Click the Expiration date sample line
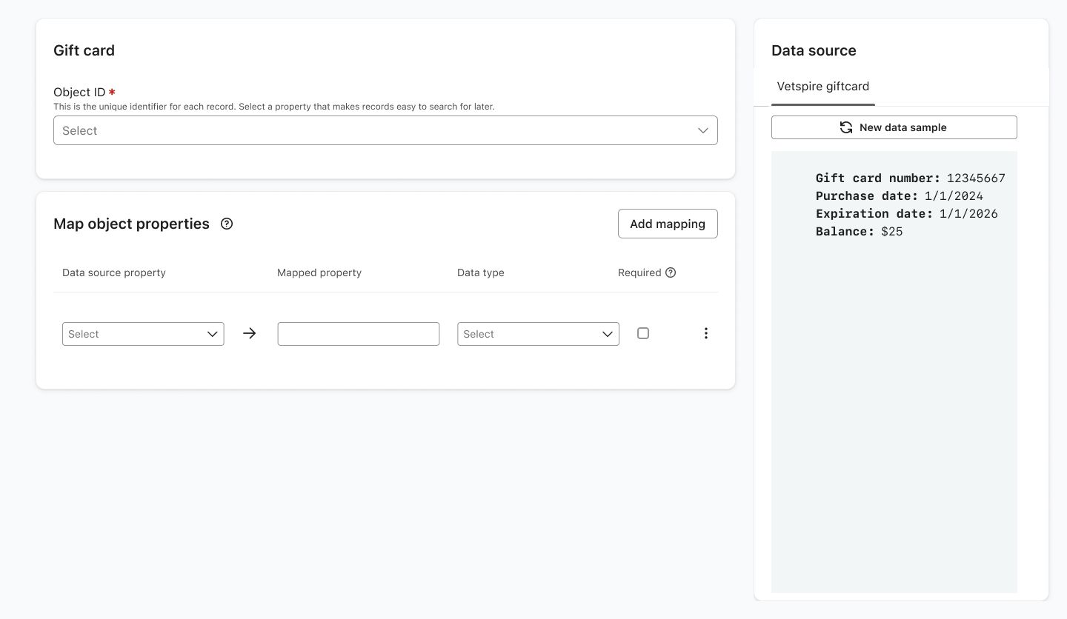 click(x=906, y=214)
